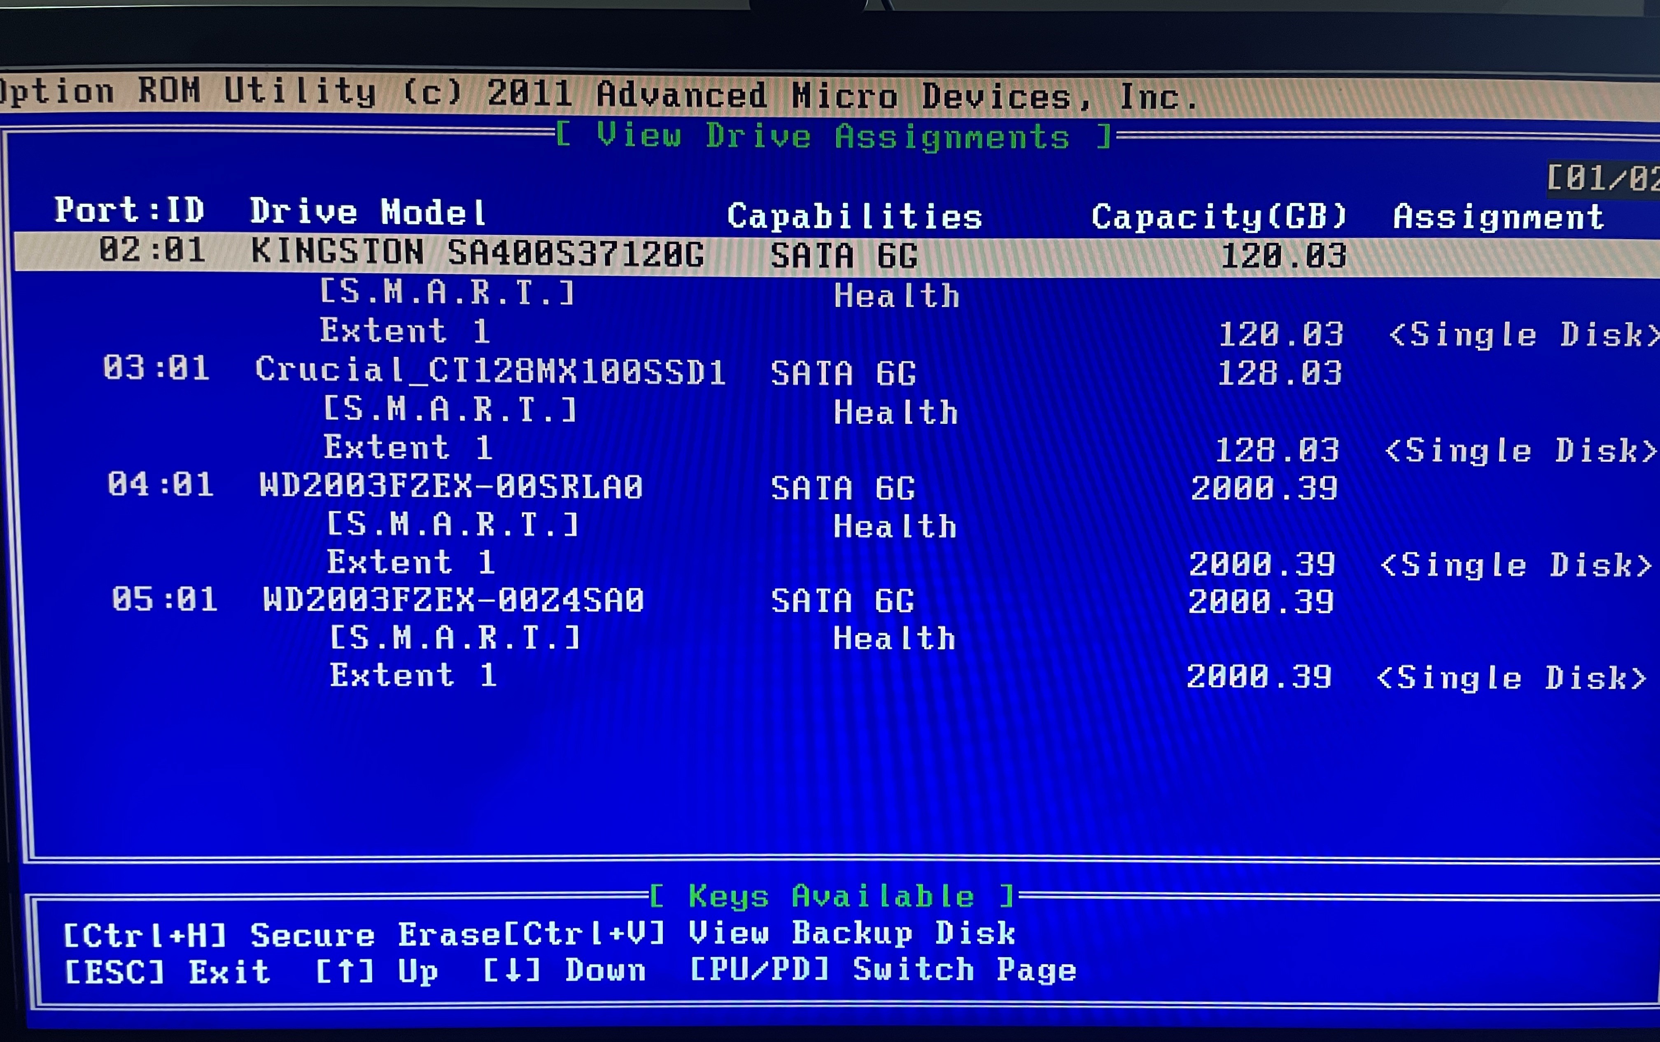This screenshot has height=1042, width=1660.
Task: Select the WD2003FZEX-00Z4SA0 drive row
Action: 453,600
